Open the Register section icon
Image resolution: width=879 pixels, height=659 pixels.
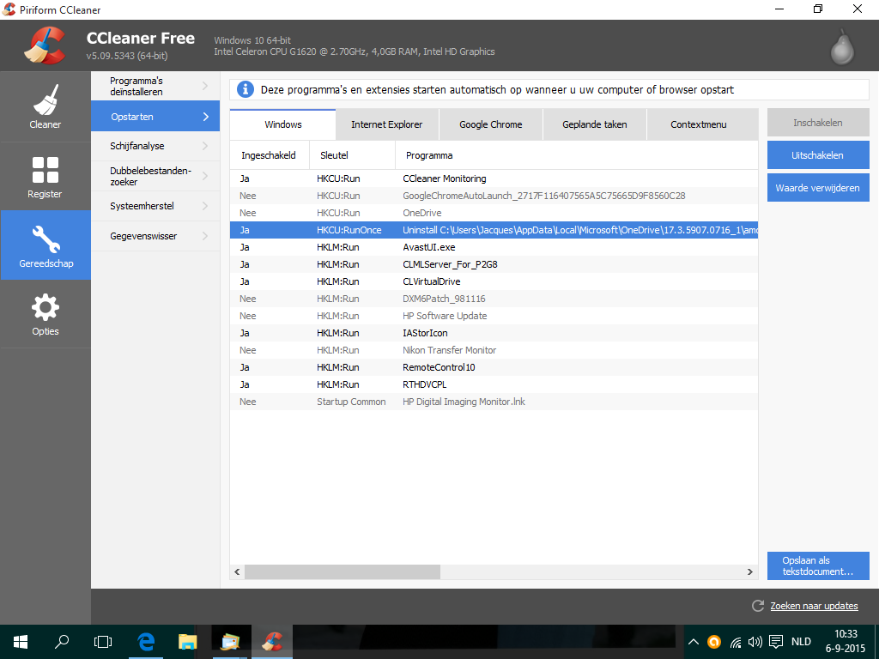(x=45, y=176)
